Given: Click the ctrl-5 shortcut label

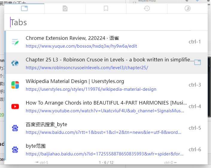Looking at the screenshot, I should 195,128.
